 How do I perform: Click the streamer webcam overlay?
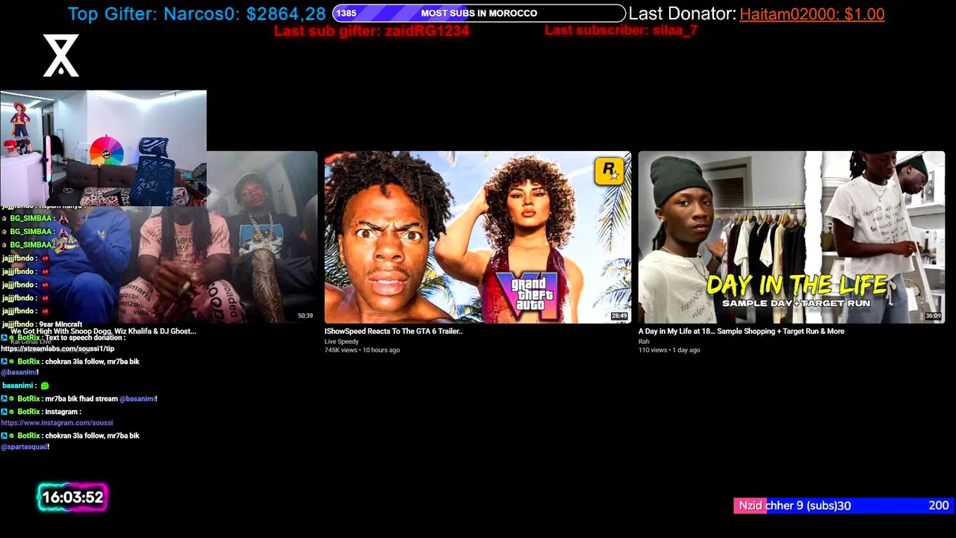click(x=103, y=148)
